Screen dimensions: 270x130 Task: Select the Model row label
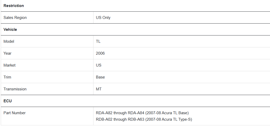click(x=9, y=41)
